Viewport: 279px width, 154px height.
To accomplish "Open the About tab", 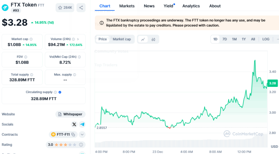I will [x=215, y=6].
